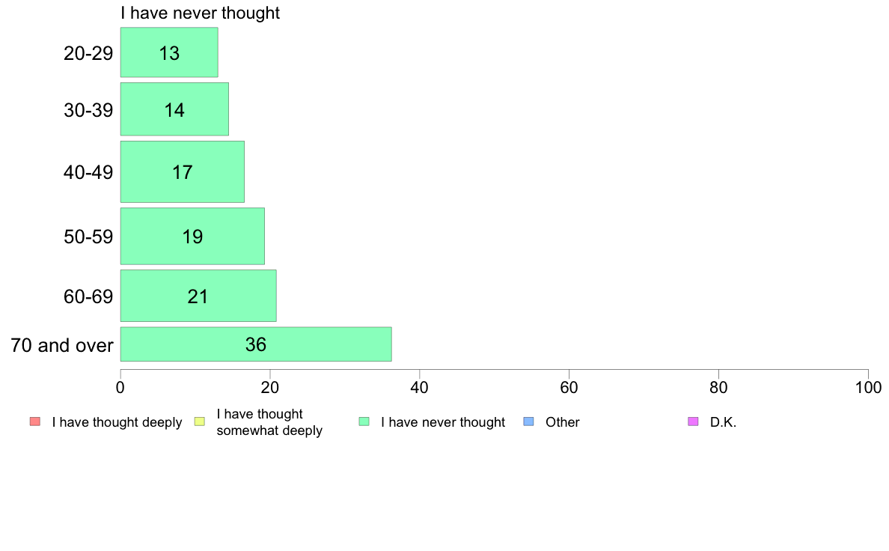
Task: Toggle the 'I have thought deeply' legend label
Action: click(117, 422)
